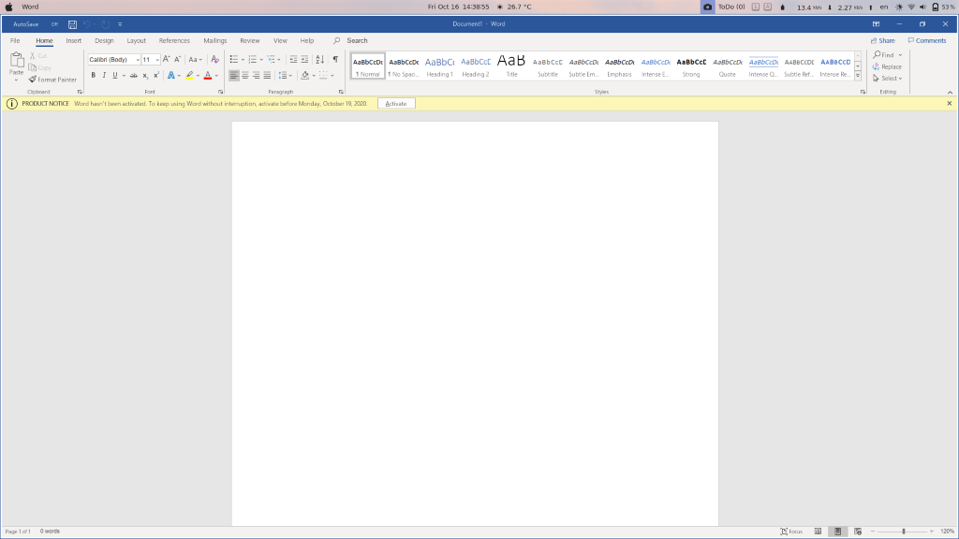The width and height of the screenshot is (959, 539).
Task: Open the Change Case dropdown
Action: coord(195,59)
